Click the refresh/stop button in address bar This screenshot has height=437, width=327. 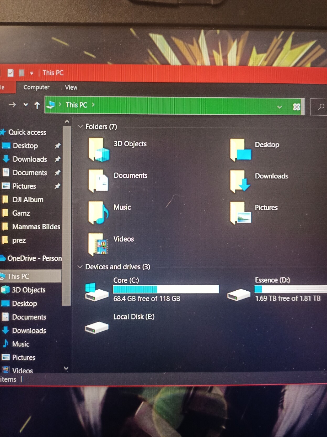(297, 107)
